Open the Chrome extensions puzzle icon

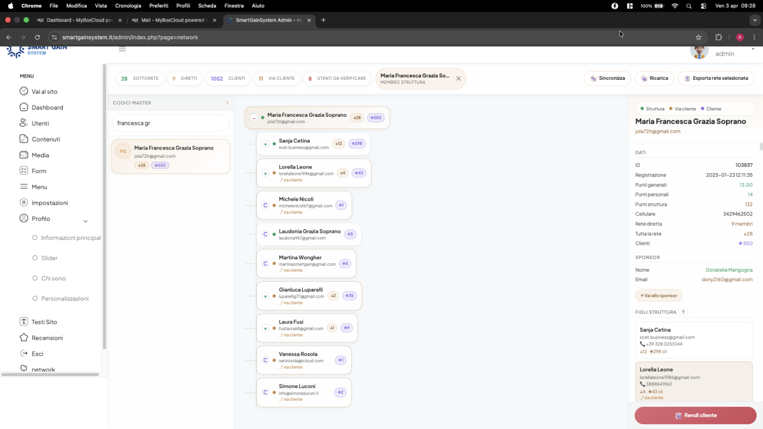click(x=718, y=37)
